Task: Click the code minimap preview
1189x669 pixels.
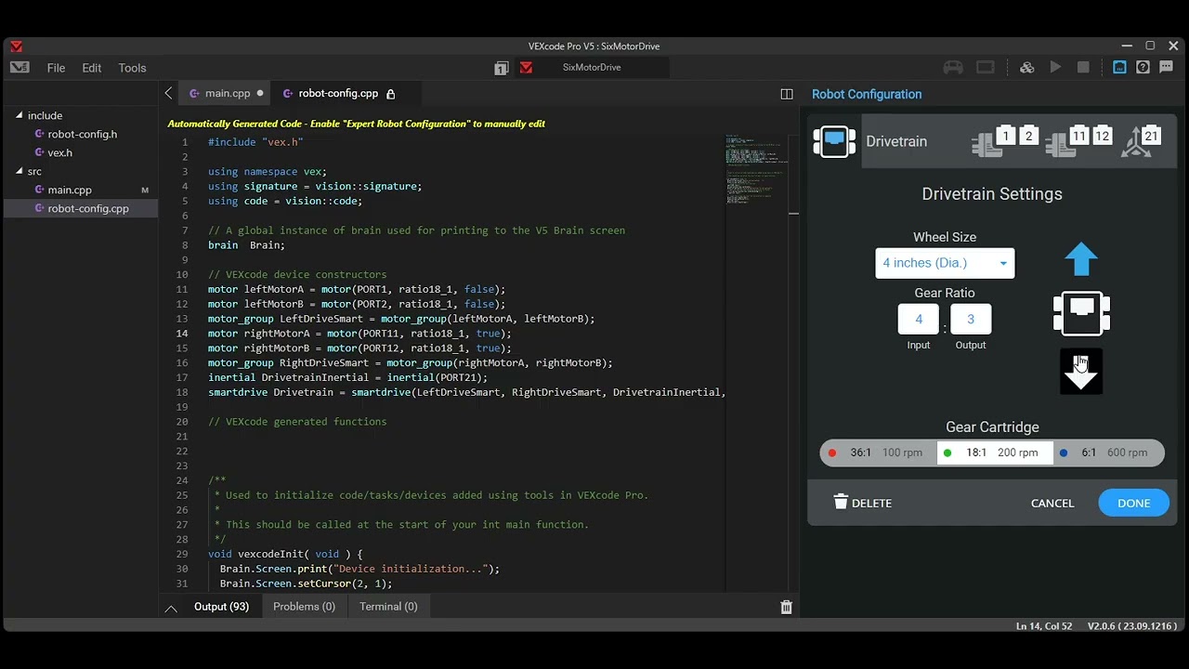Action: (x=757, y=171)
